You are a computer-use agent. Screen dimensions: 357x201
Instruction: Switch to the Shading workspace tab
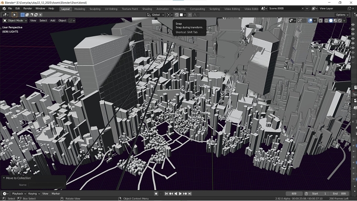pos(147,9)
